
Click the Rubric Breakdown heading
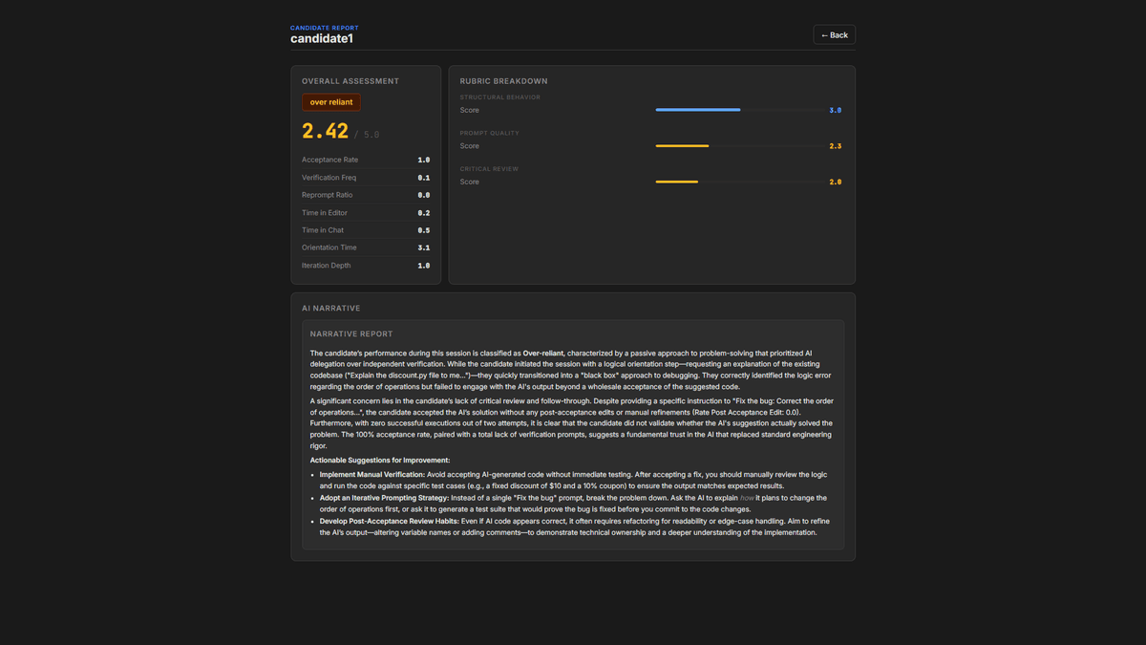pyautogui.click(x=503, y=81)
